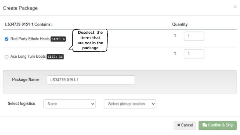Viewport: 240px width, 135px height.
Task: Click the Ace Long Turn Boots label
Action: point(28,57)
